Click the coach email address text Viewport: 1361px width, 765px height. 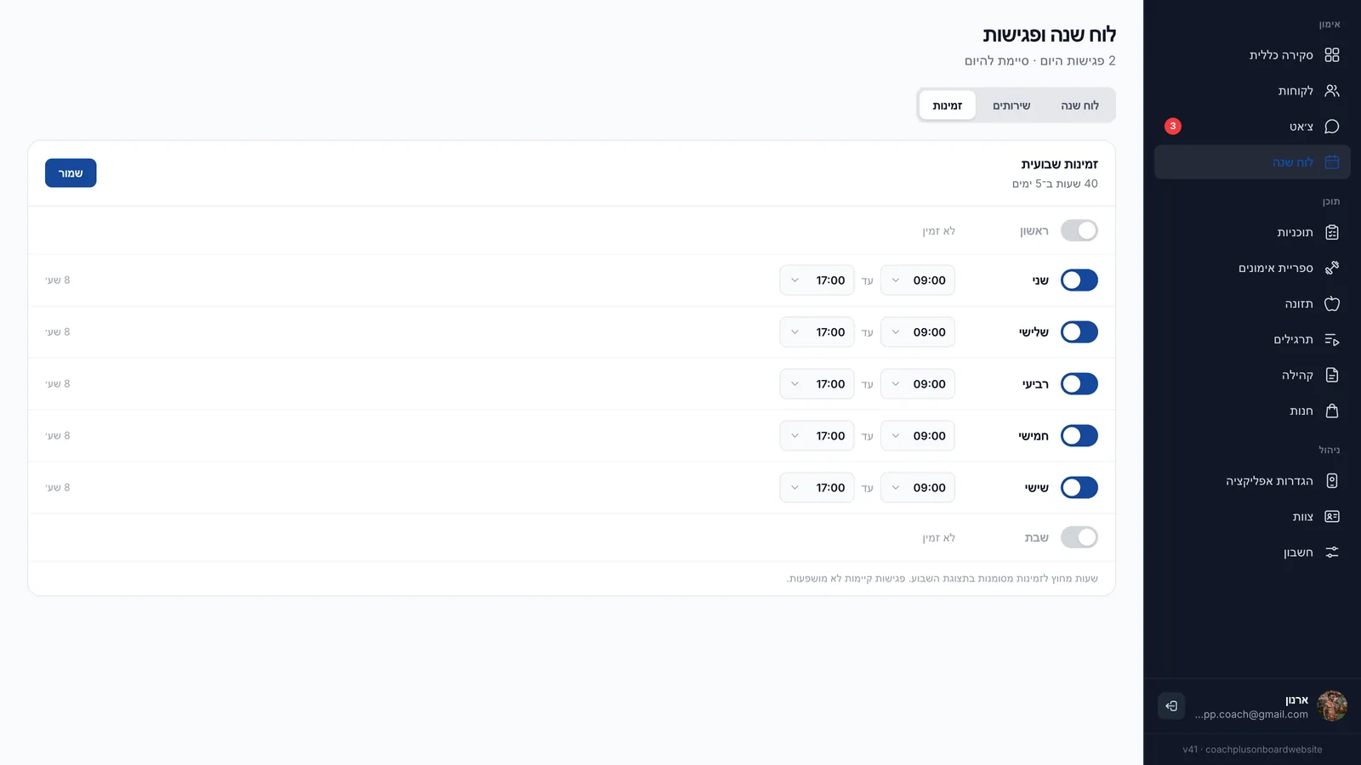point(1251,715)
